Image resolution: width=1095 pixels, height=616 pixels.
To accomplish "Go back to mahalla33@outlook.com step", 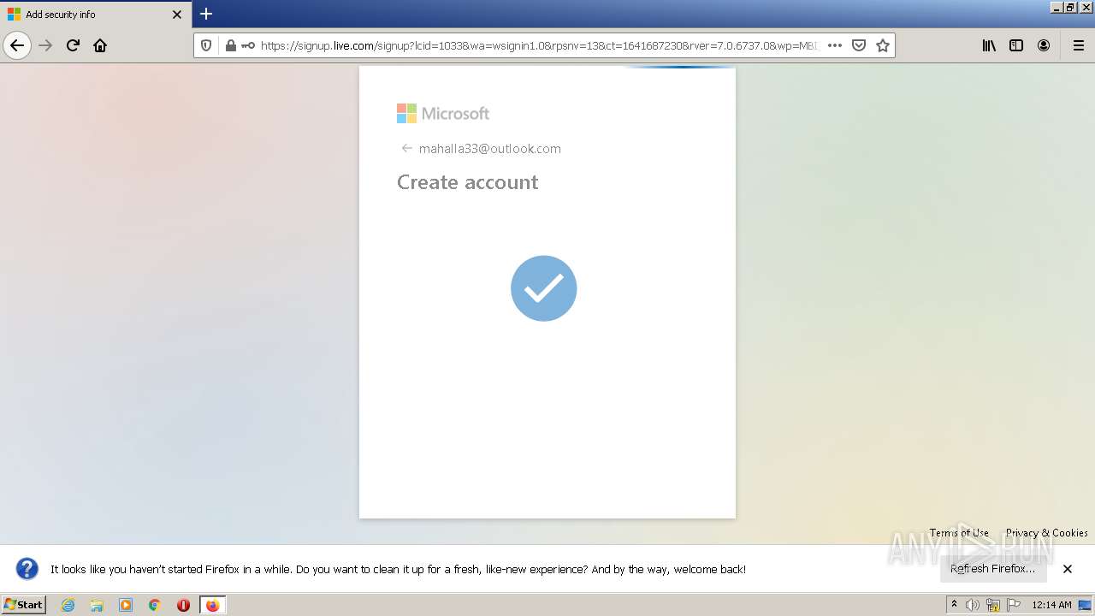I will point(407,148).
